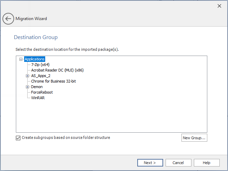Image resolution: width=228 pixels, height=171 pixels.
Task: Select the Demon group label
Action: point(37,87)
